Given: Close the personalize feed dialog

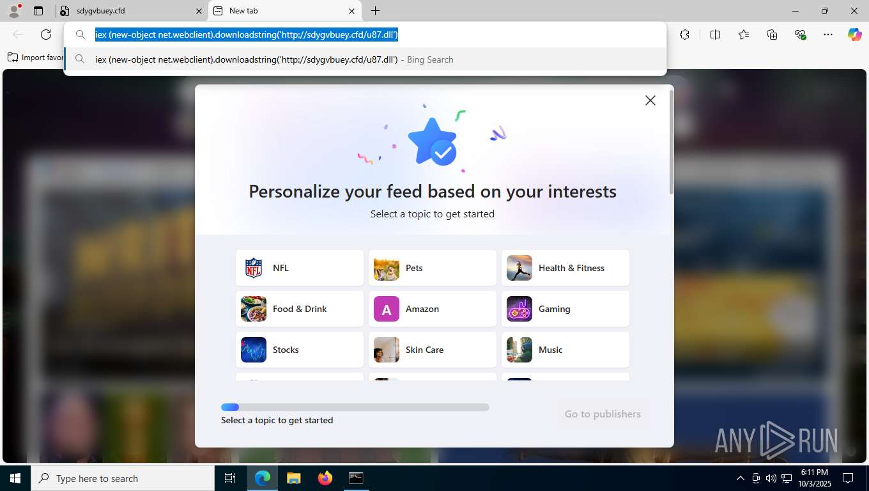Looking at the screenshot, I should pyautogui.click(x=650, y=100).
